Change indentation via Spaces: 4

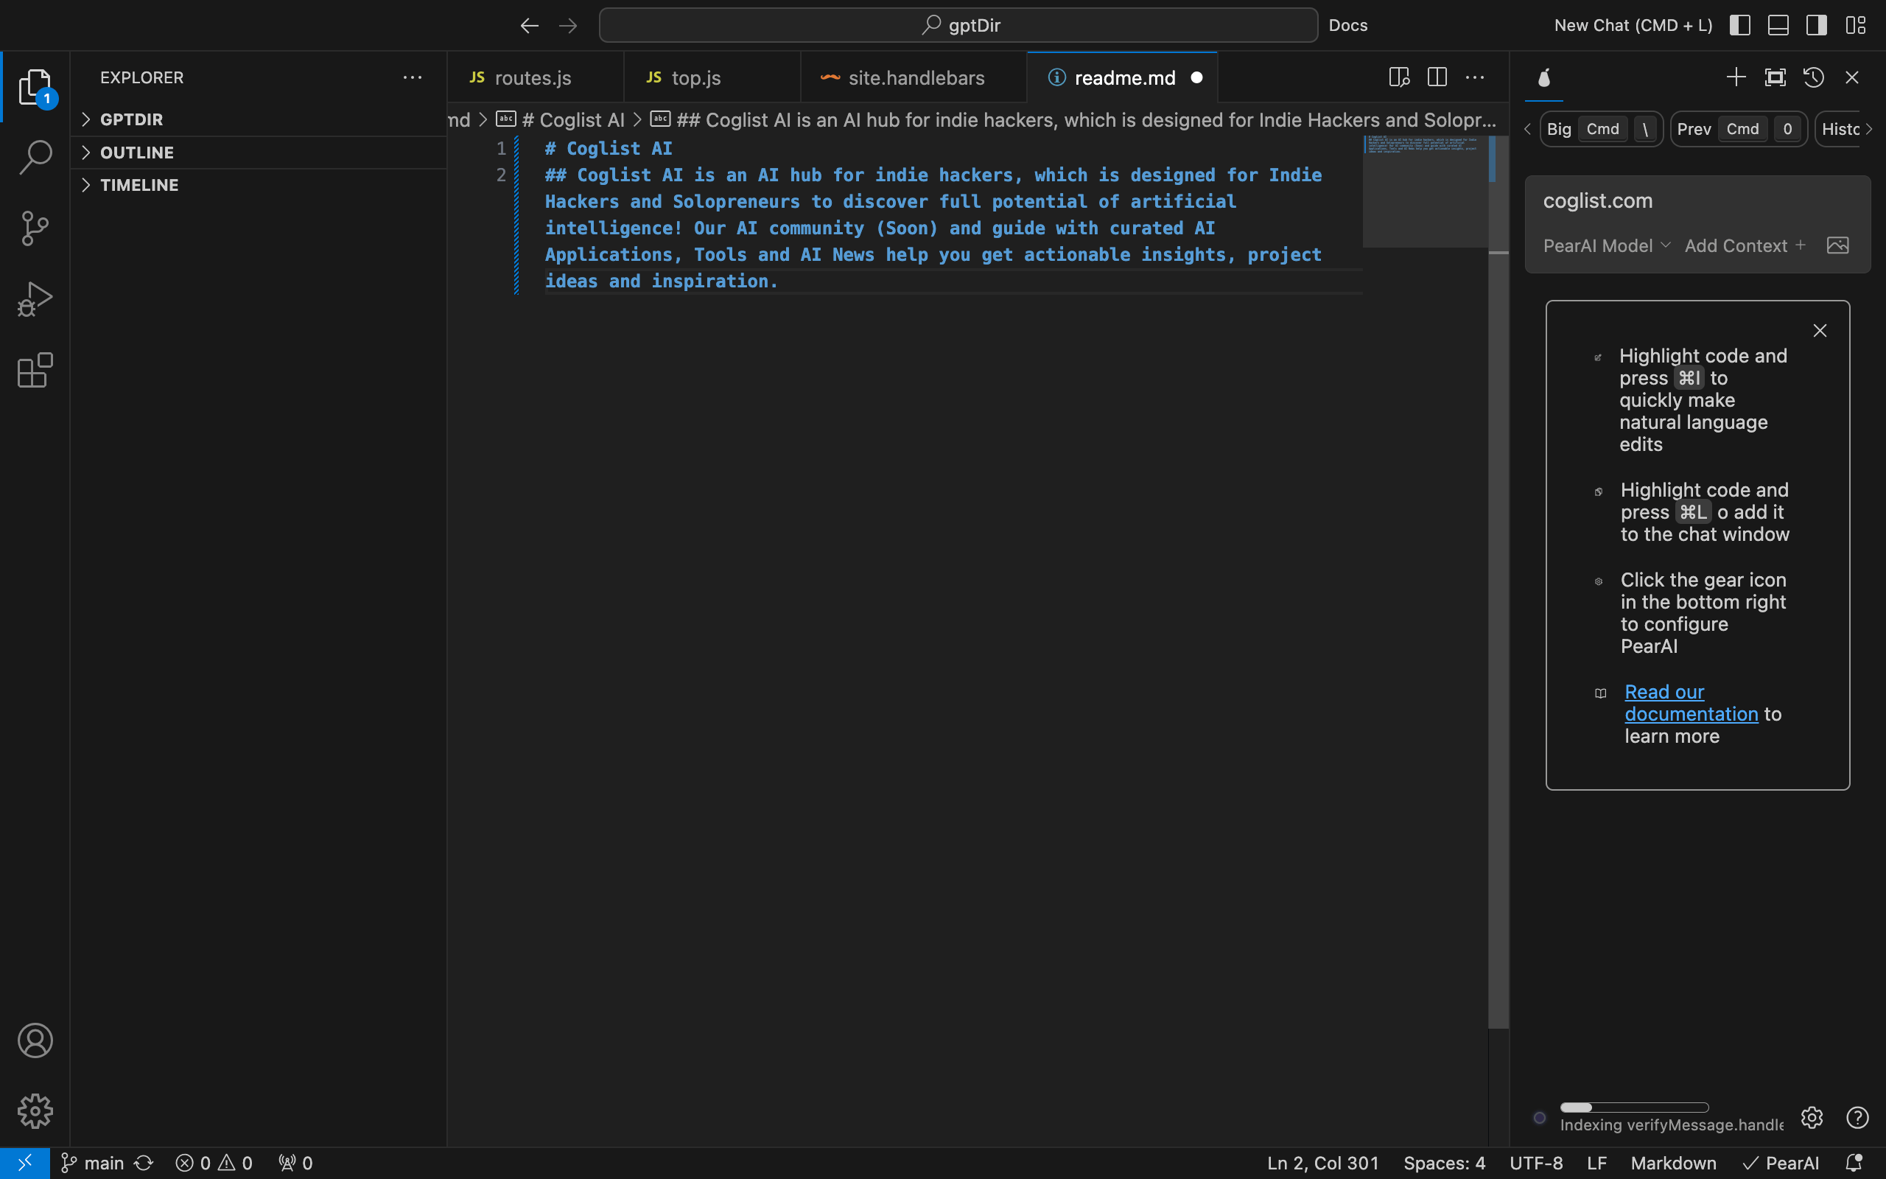click(x=1444, y=1163)
